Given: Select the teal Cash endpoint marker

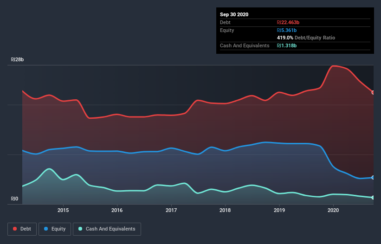Looking at the screenshot, I should (373, 198).
